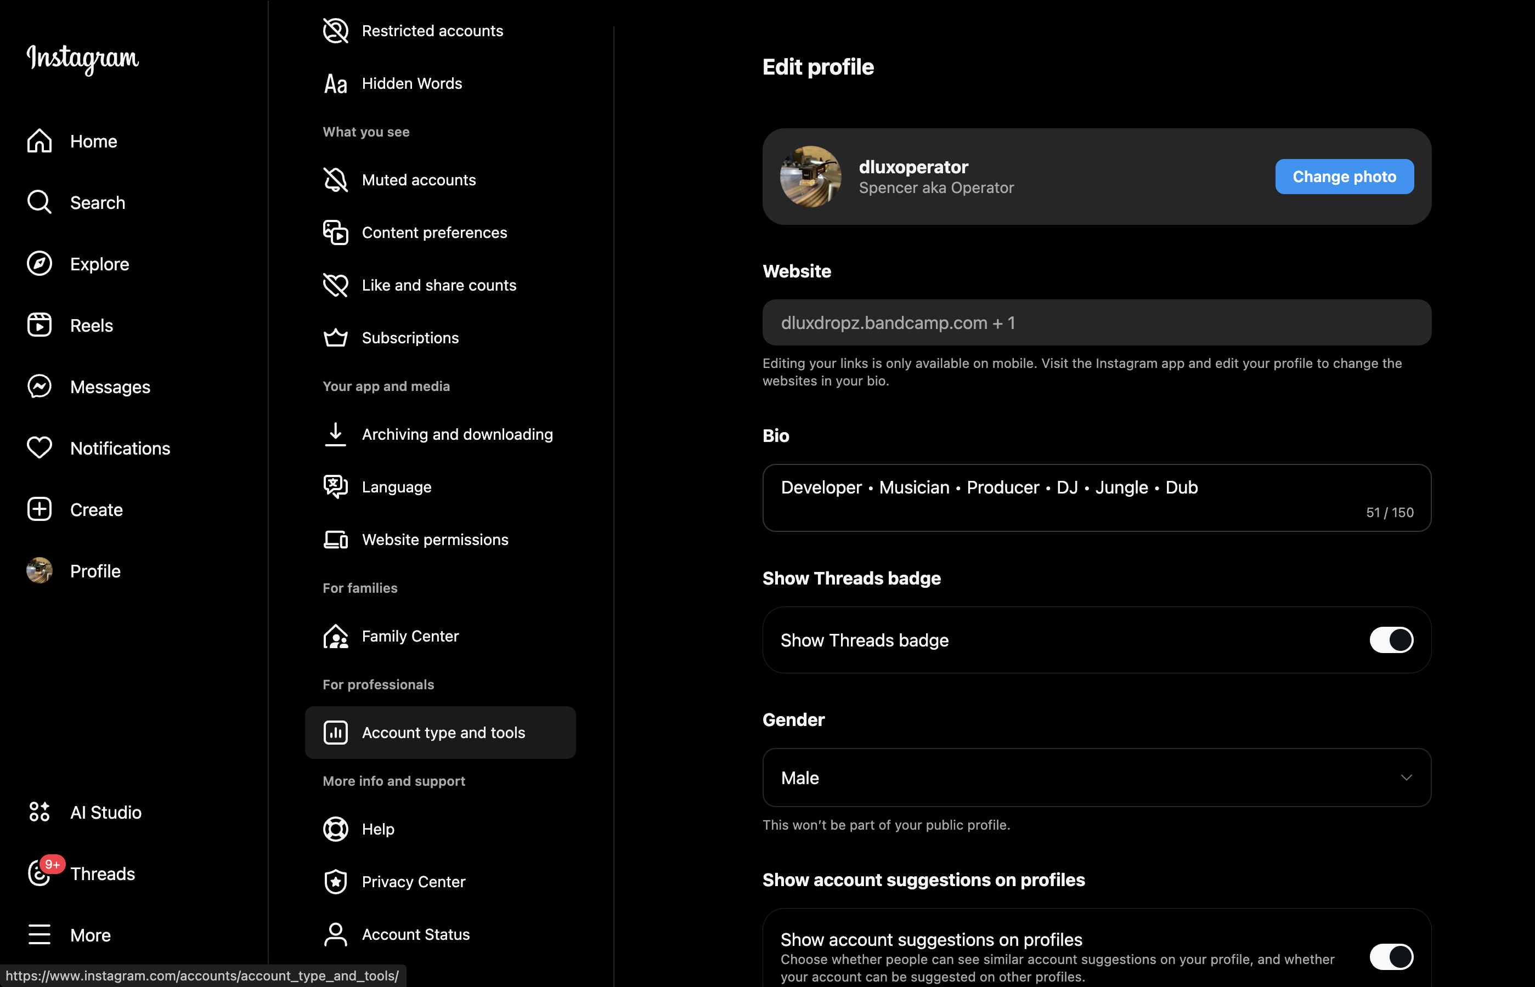1535x987 pixels.
Task: Click the Change photo button
Action: pyautogui.click(x=1344, y=176)
